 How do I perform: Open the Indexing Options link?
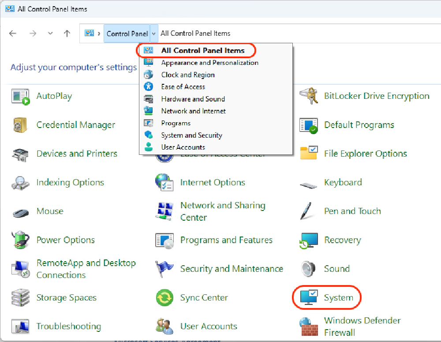pyautogui.click(x=70, y=182)
